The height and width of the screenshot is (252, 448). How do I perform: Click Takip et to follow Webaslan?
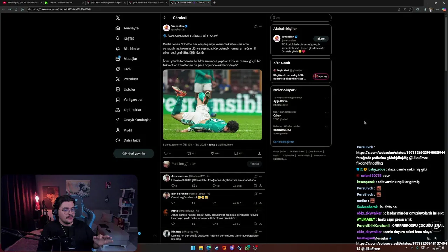[321, 38]
